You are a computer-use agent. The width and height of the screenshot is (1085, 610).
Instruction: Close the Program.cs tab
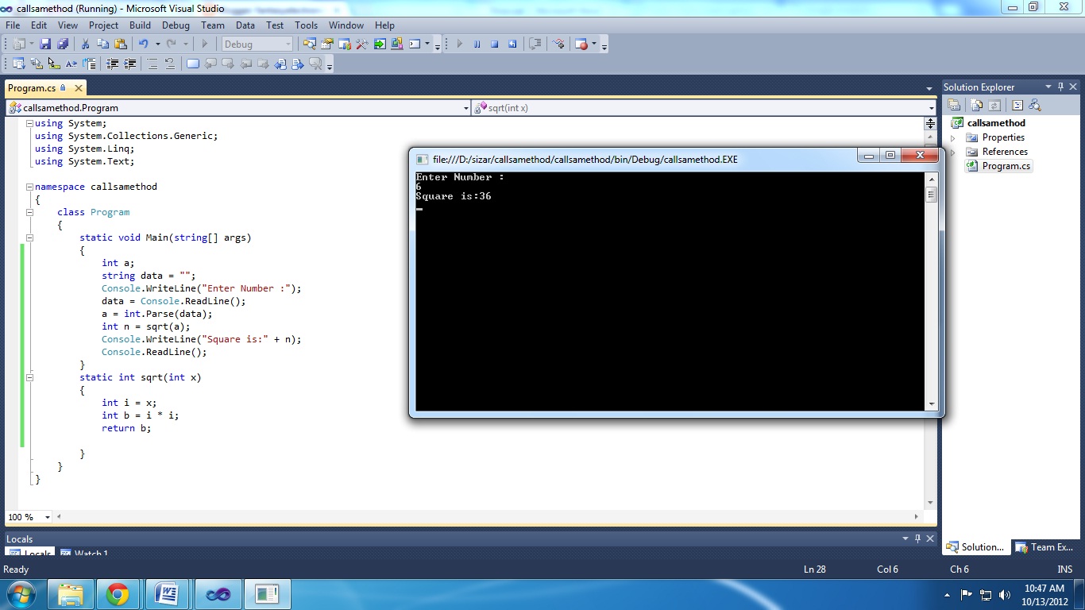79,88
